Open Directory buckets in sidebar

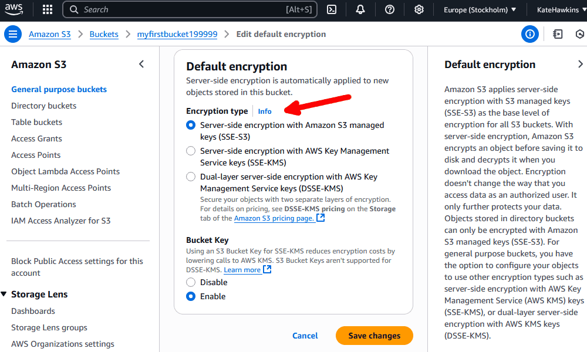(44, 106)
